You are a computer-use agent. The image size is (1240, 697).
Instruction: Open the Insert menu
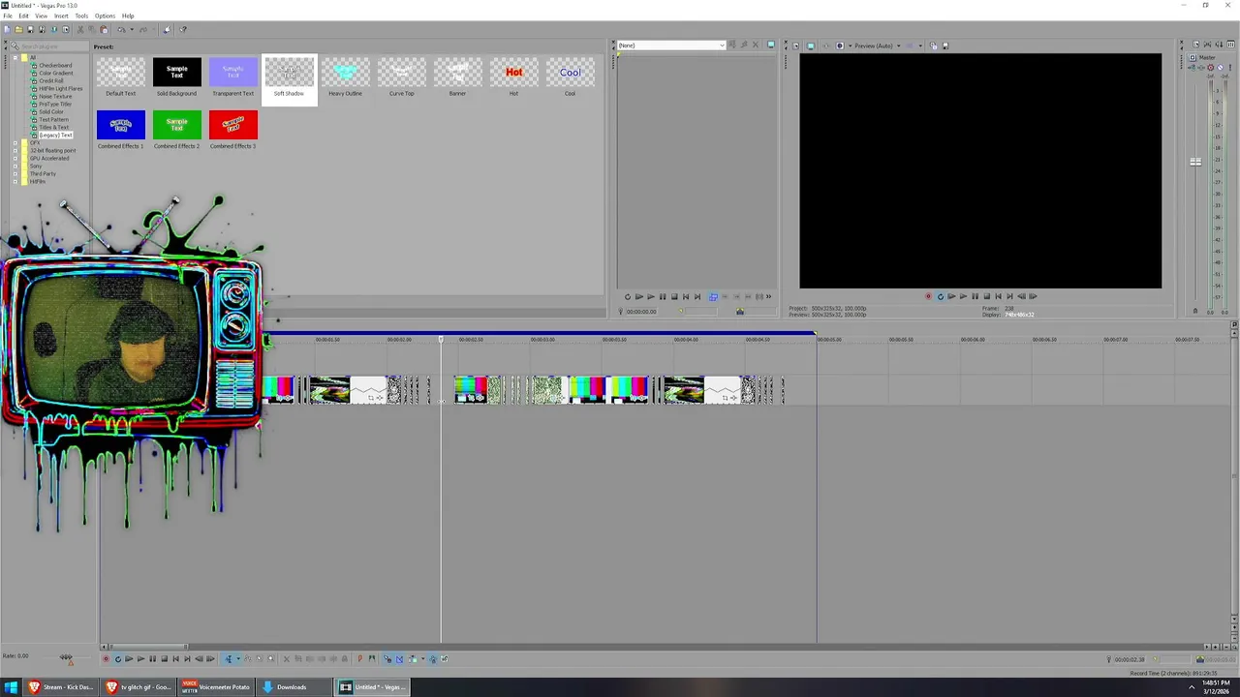(61, 15)
